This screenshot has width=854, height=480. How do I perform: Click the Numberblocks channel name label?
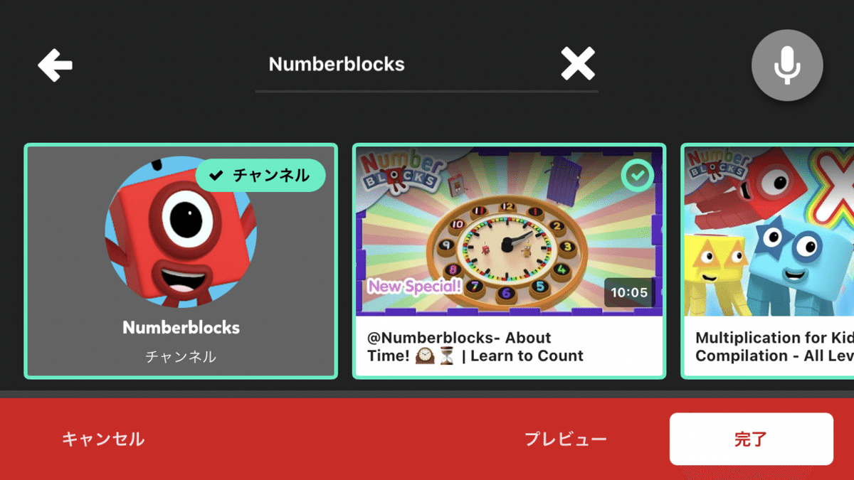tap(181, 328)
